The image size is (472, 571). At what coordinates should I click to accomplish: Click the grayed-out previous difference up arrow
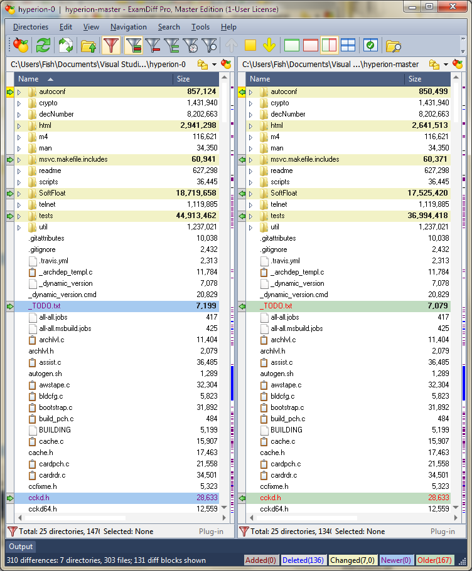(x=231, y=46)
